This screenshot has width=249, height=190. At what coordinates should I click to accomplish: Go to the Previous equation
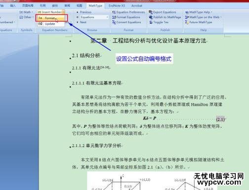click(x=84, y=12)
